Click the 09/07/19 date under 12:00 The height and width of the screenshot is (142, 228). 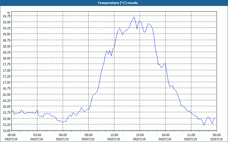pos(113,139)
